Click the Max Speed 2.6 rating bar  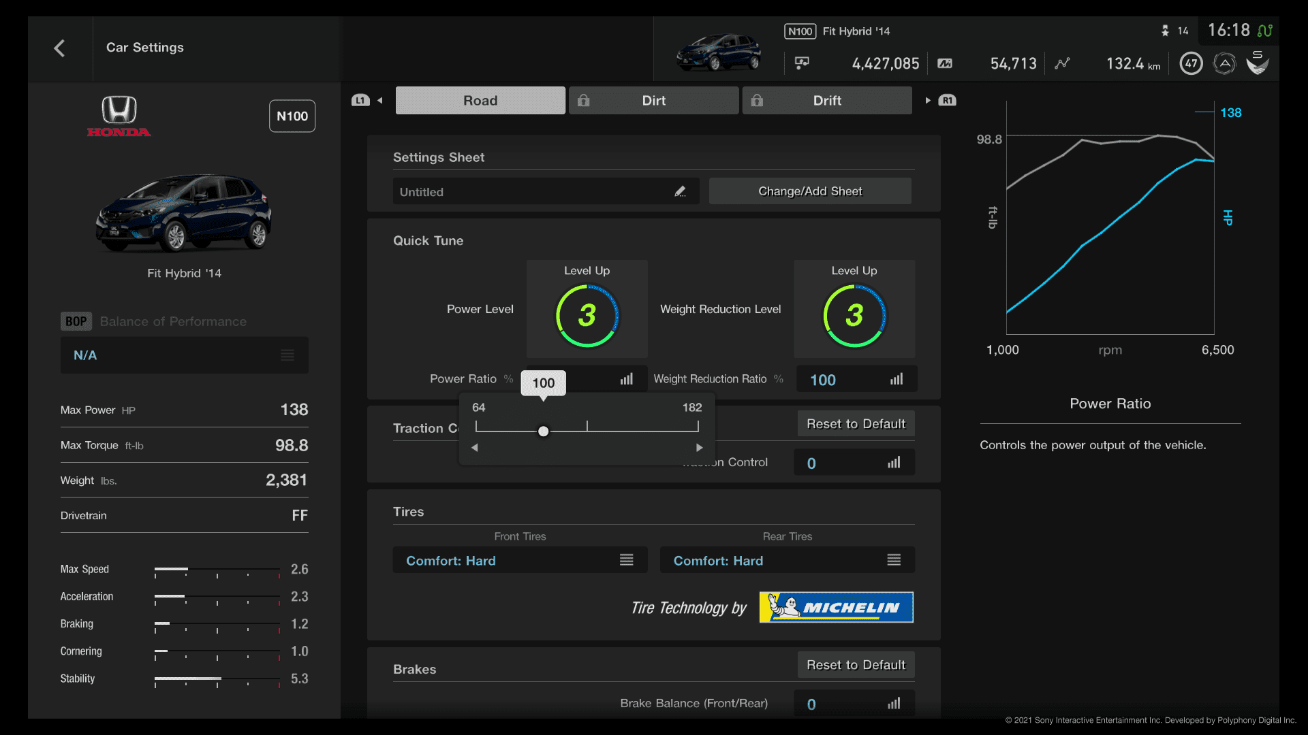(217, 570)
